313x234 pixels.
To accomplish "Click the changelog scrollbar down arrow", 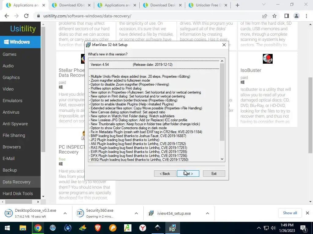I will [222, 159].
